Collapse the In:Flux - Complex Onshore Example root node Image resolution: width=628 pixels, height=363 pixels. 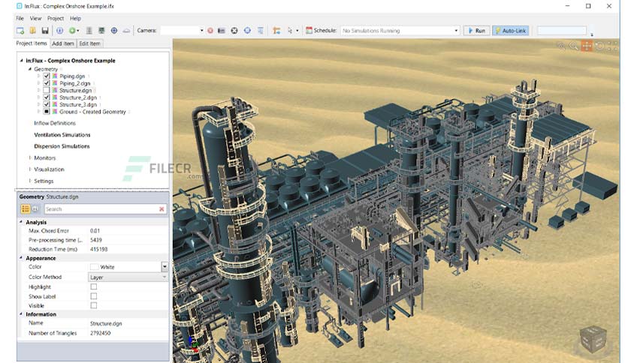22,60
